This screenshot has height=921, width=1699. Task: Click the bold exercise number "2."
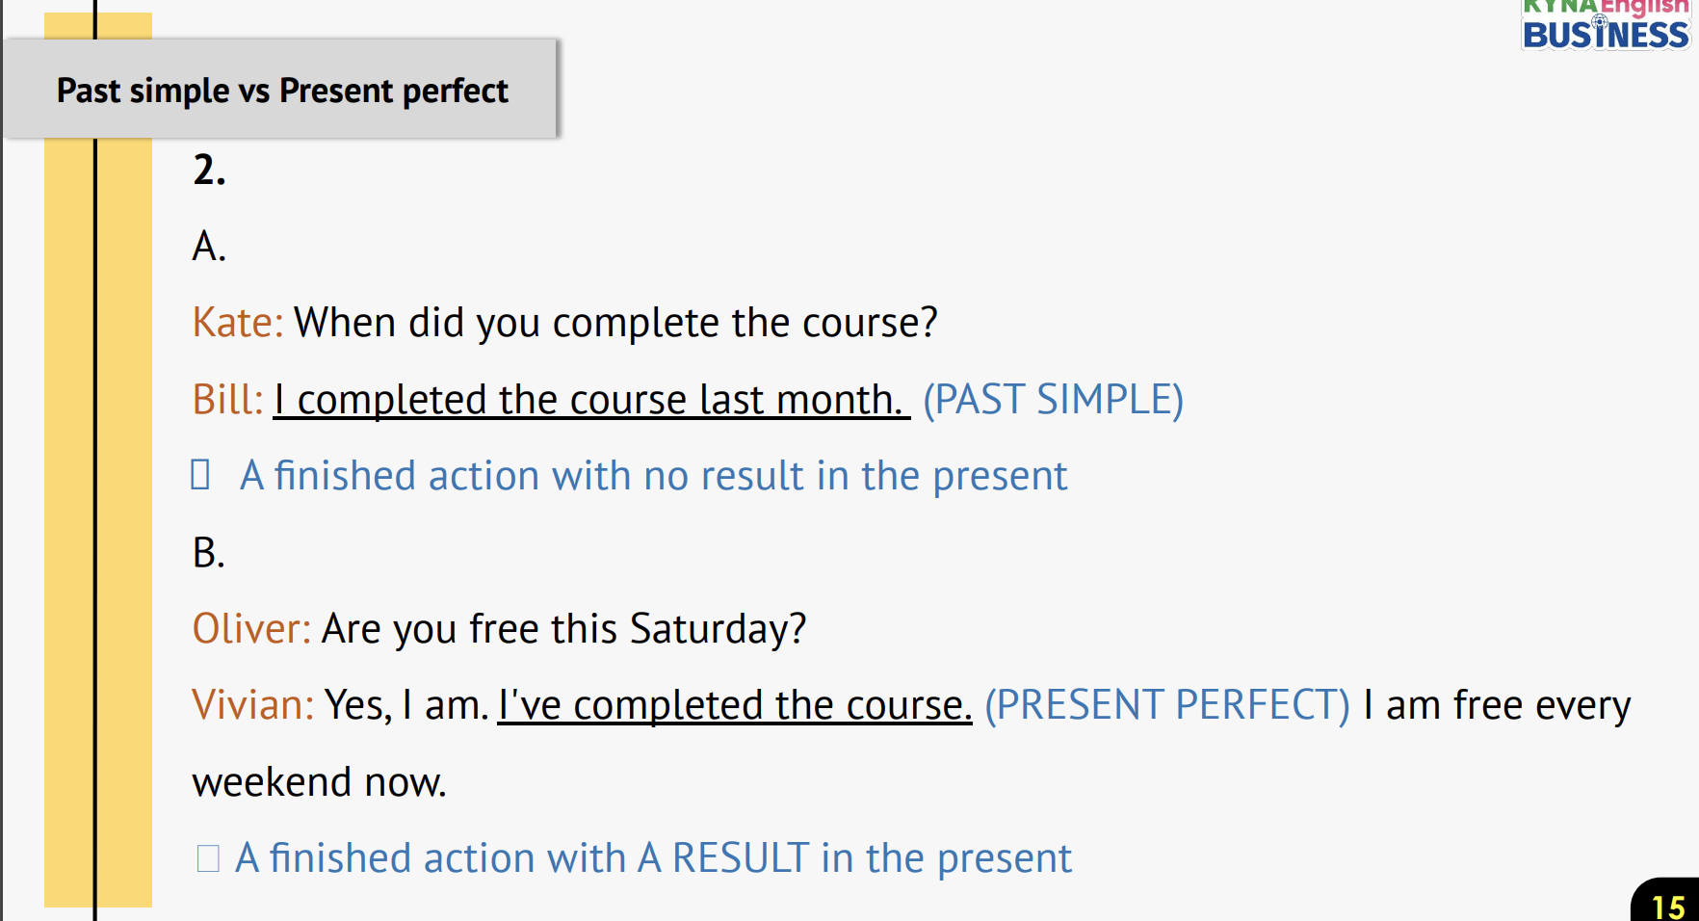pos(209,171)
